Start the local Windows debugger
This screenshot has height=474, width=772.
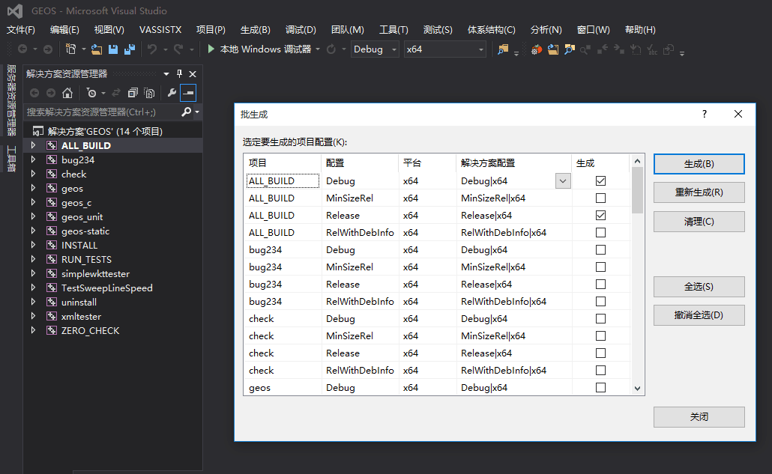point(260,49)
